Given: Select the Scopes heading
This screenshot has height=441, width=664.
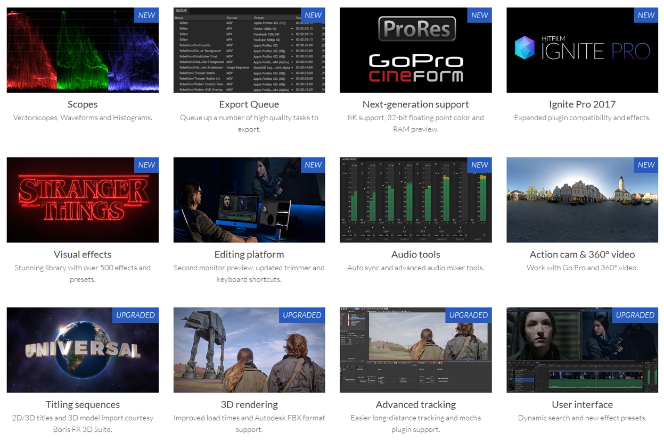Looking at the screenshot, I should pyautogui.click(x=83, y=104).
